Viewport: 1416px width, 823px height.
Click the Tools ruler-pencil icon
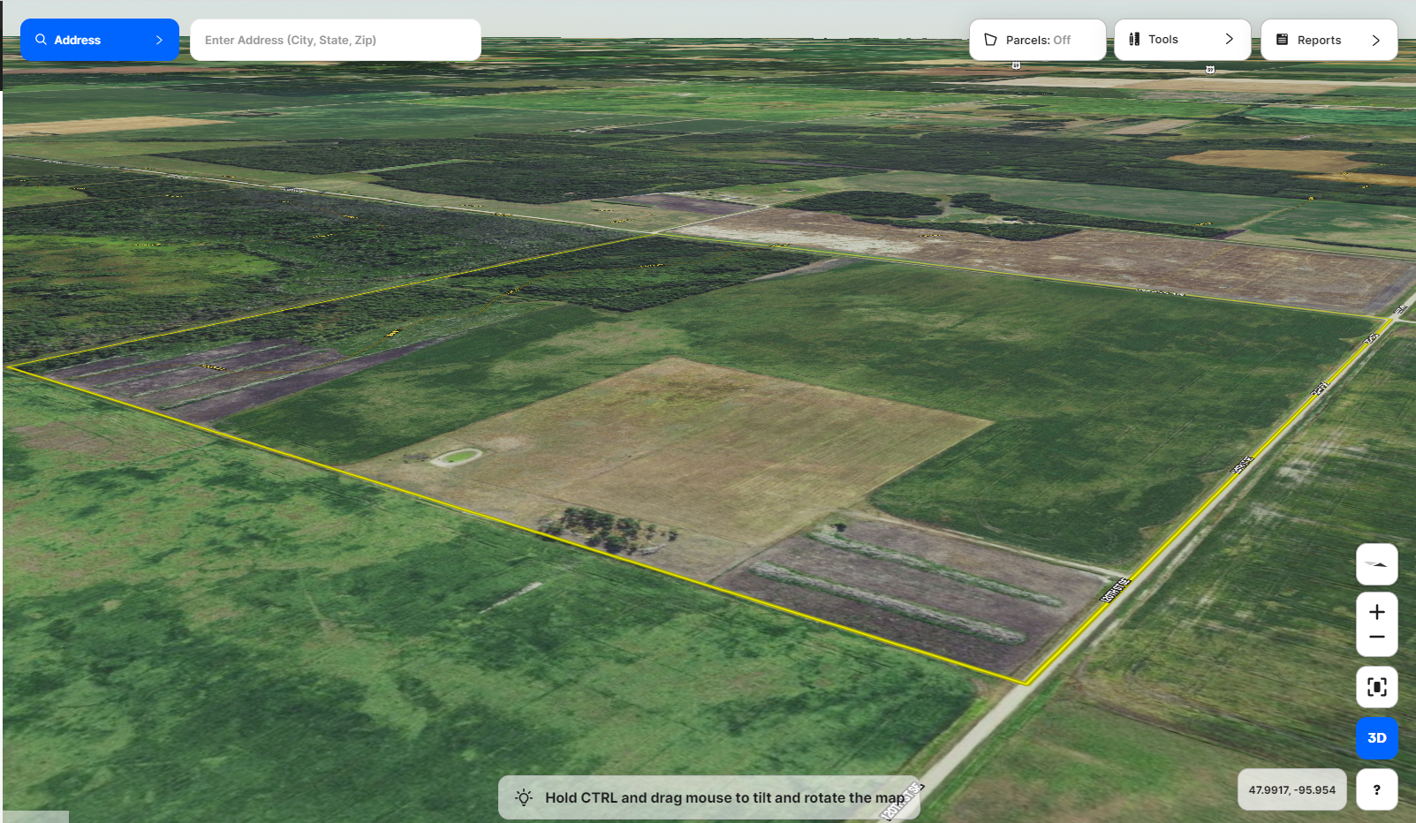1134,40
